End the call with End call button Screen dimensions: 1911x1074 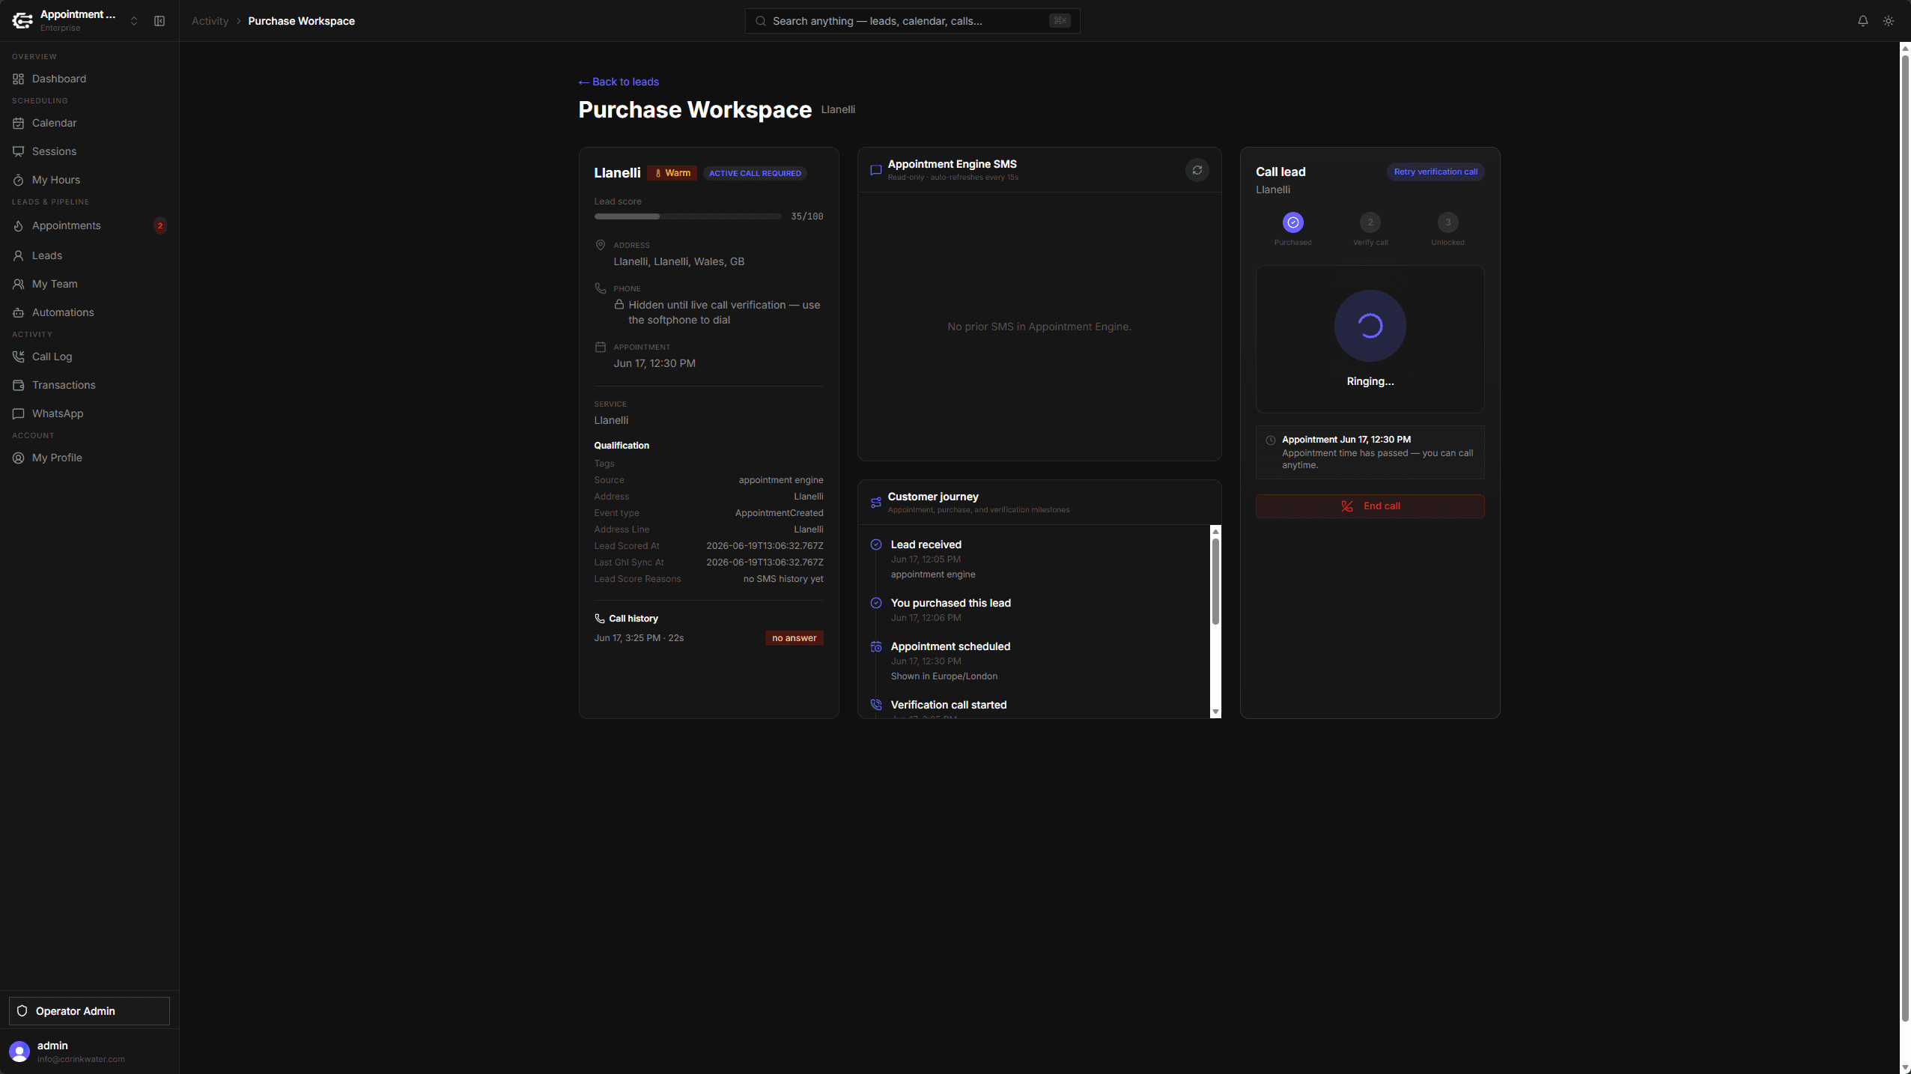coord(1370,506)
